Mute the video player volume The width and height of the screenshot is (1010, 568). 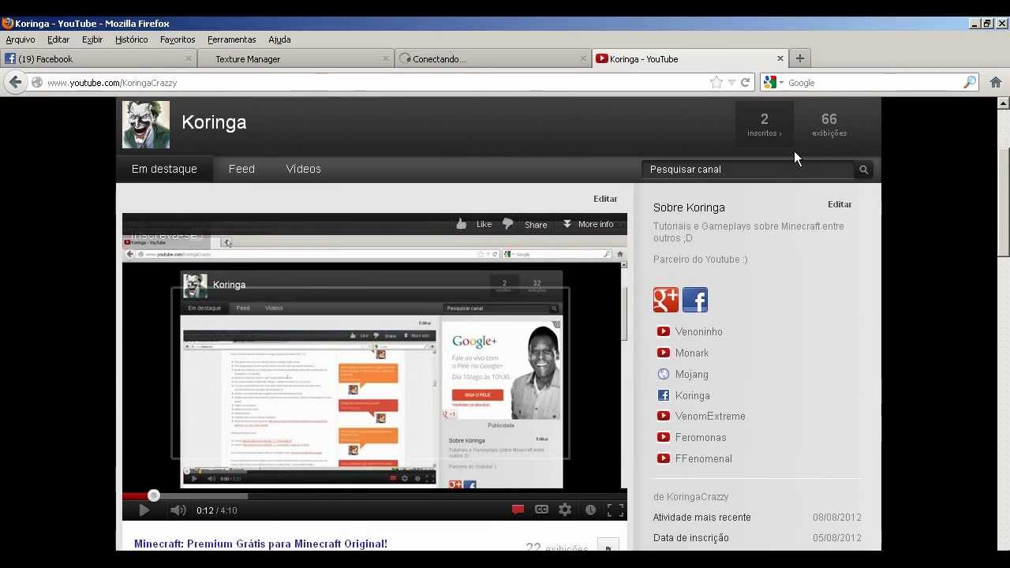178,510
